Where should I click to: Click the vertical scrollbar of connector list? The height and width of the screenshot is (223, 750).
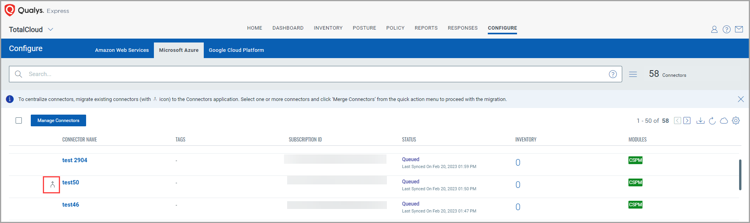740,175
